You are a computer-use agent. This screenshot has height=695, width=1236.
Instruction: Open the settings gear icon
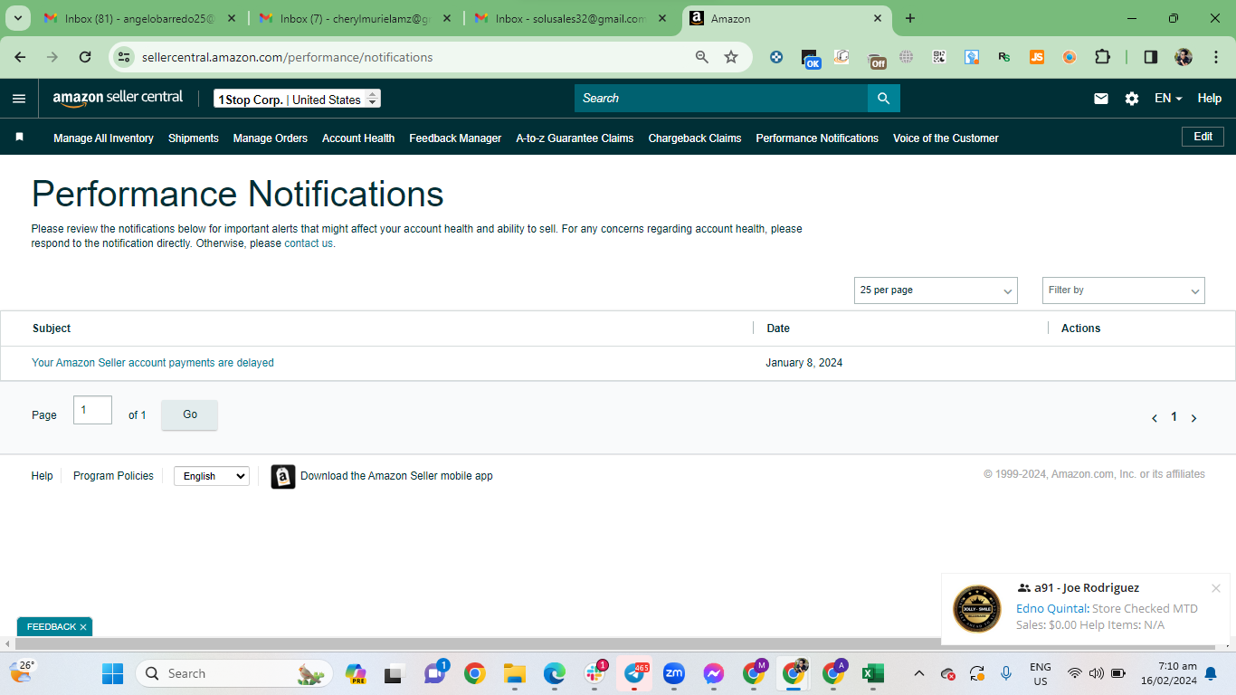point(1132,99)
